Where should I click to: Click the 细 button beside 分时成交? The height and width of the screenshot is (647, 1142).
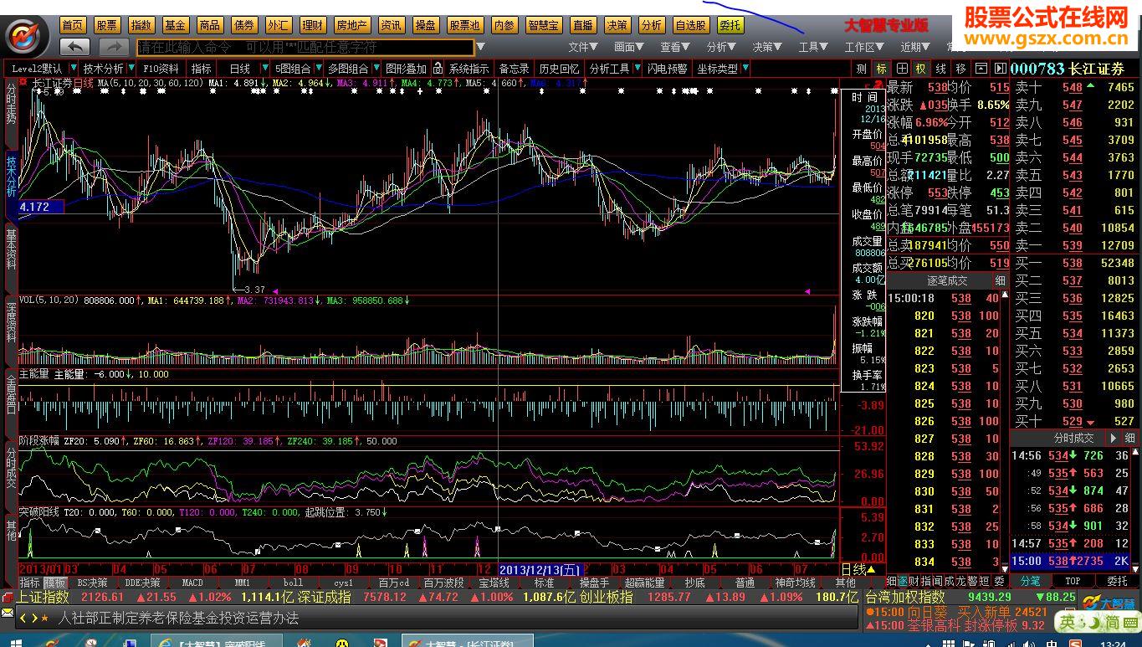(1129, 438)
